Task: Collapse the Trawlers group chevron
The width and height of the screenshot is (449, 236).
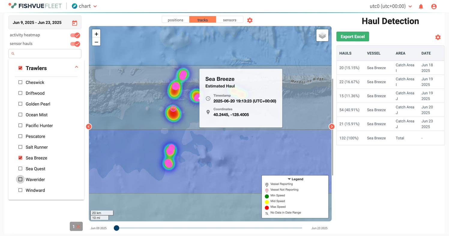Action: pos(77,67)
